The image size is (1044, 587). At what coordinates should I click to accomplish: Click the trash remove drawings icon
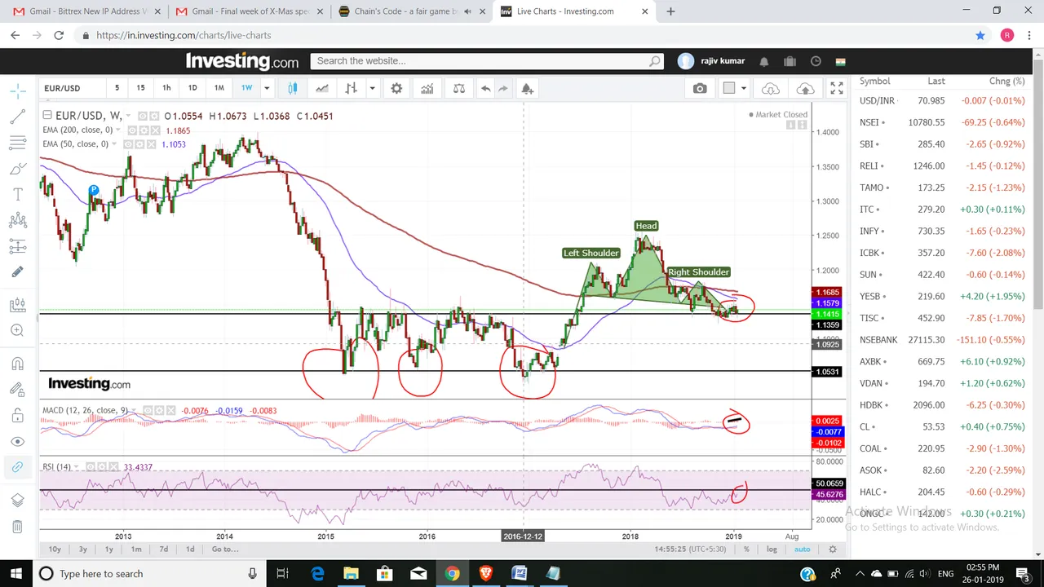tap(17, 527)
